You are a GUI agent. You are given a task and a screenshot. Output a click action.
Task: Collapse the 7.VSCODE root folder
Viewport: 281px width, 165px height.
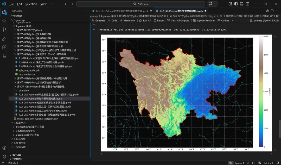(11, 16)
